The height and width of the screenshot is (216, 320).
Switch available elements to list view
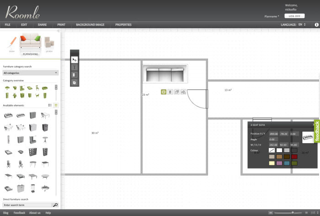[50, 105]
